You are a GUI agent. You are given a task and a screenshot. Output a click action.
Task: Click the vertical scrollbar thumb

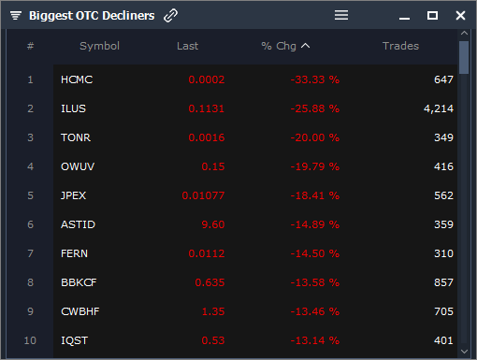click(464, 57)
